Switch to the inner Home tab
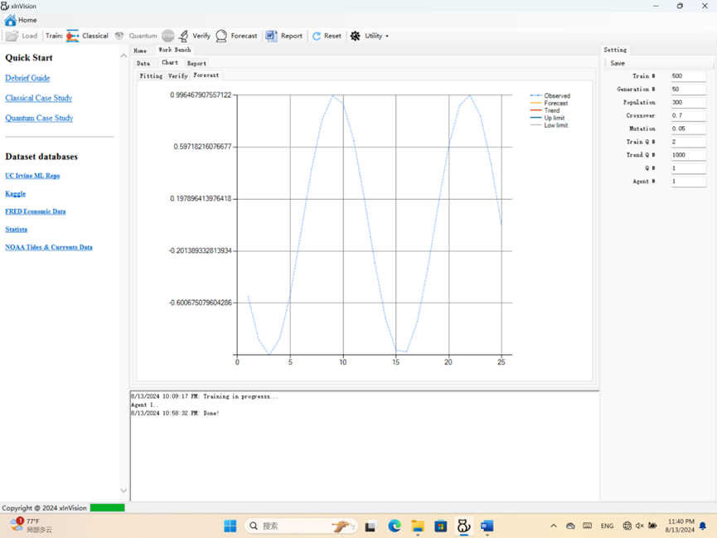 pyautogui.click(x=140, y=51)
